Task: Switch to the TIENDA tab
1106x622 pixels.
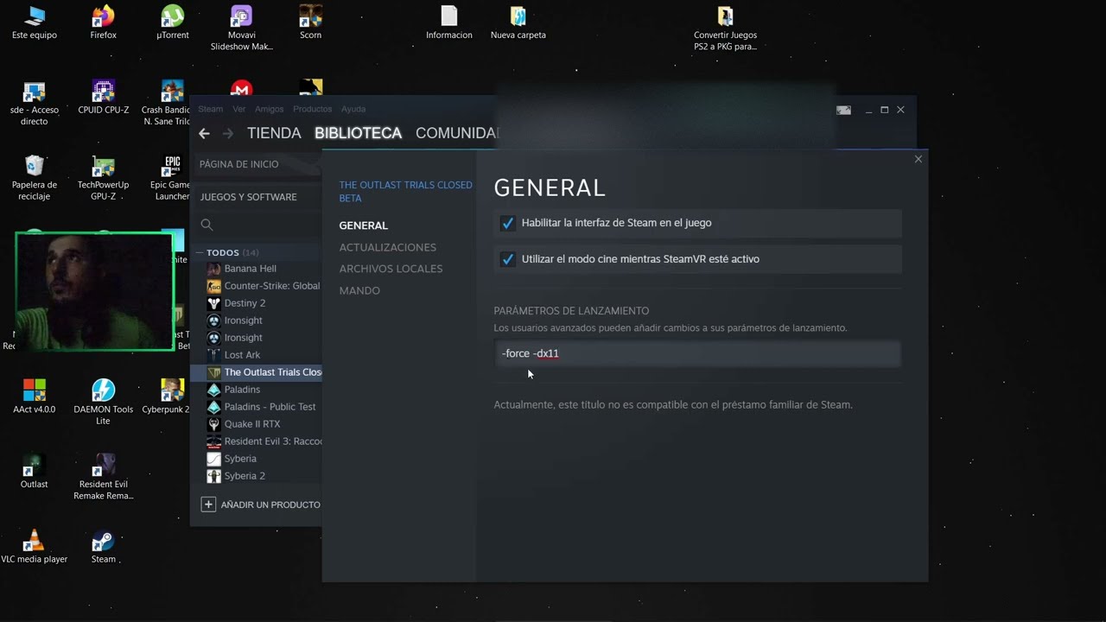Action: (x=274, y=133)
